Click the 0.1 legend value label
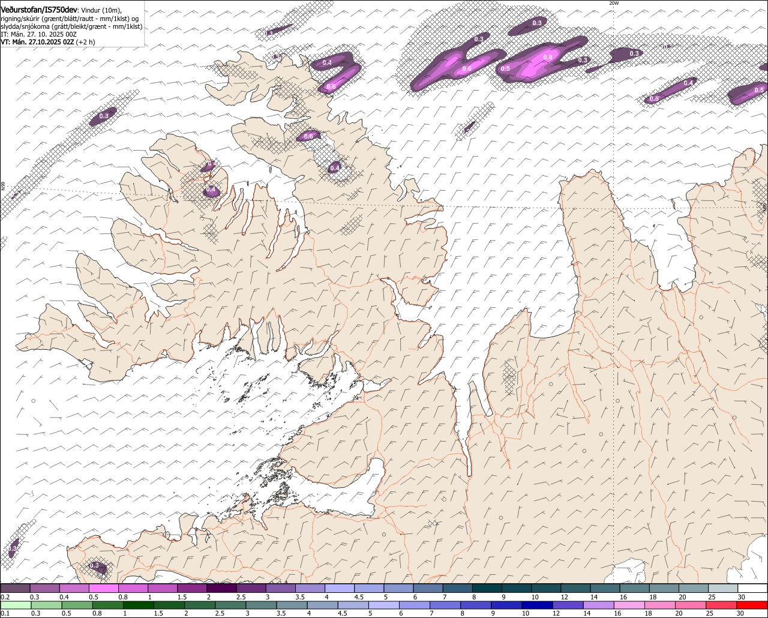This screenshot has height=618, width=768. [5, 613]
